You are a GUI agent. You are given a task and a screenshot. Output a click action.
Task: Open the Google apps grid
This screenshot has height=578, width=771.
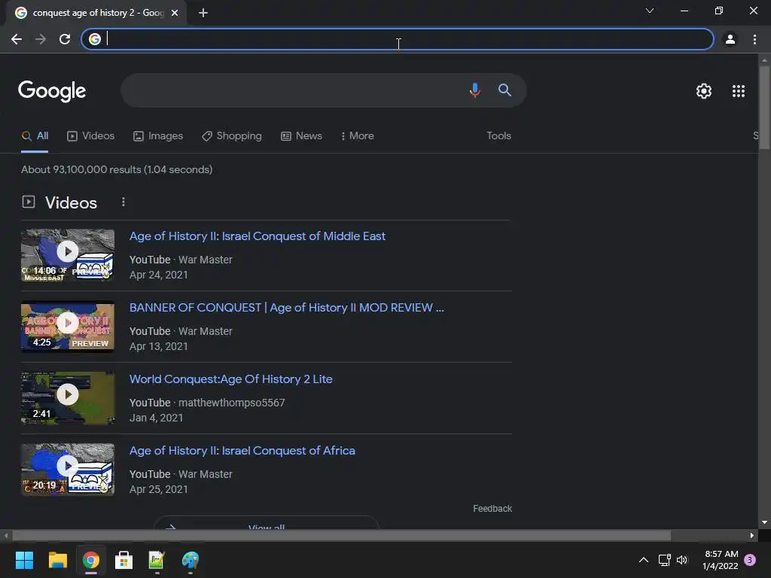pos(739,91)
